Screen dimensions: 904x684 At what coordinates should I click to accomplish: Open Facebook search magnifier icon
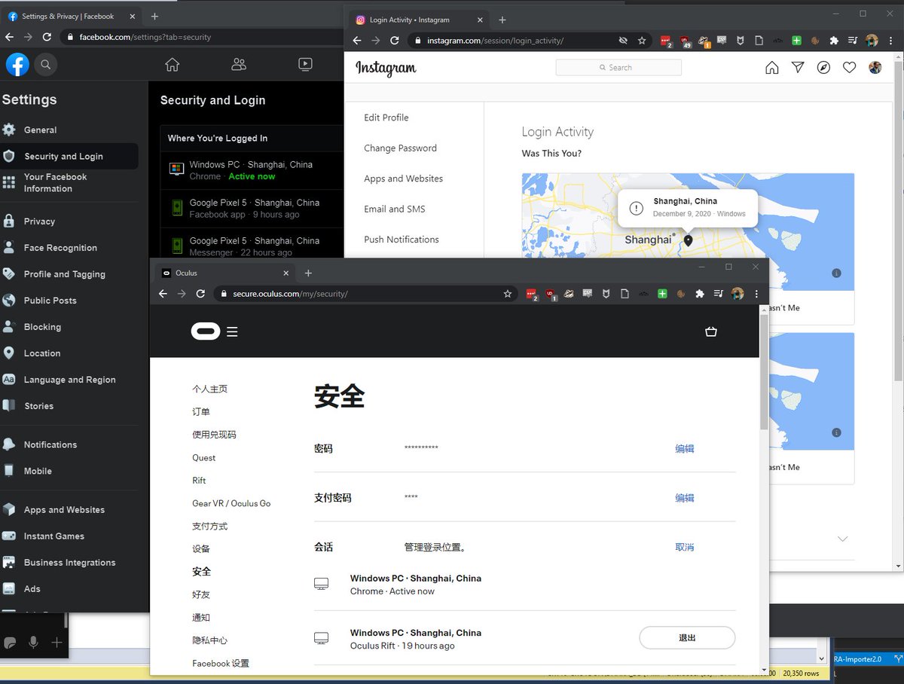point(46,66)
